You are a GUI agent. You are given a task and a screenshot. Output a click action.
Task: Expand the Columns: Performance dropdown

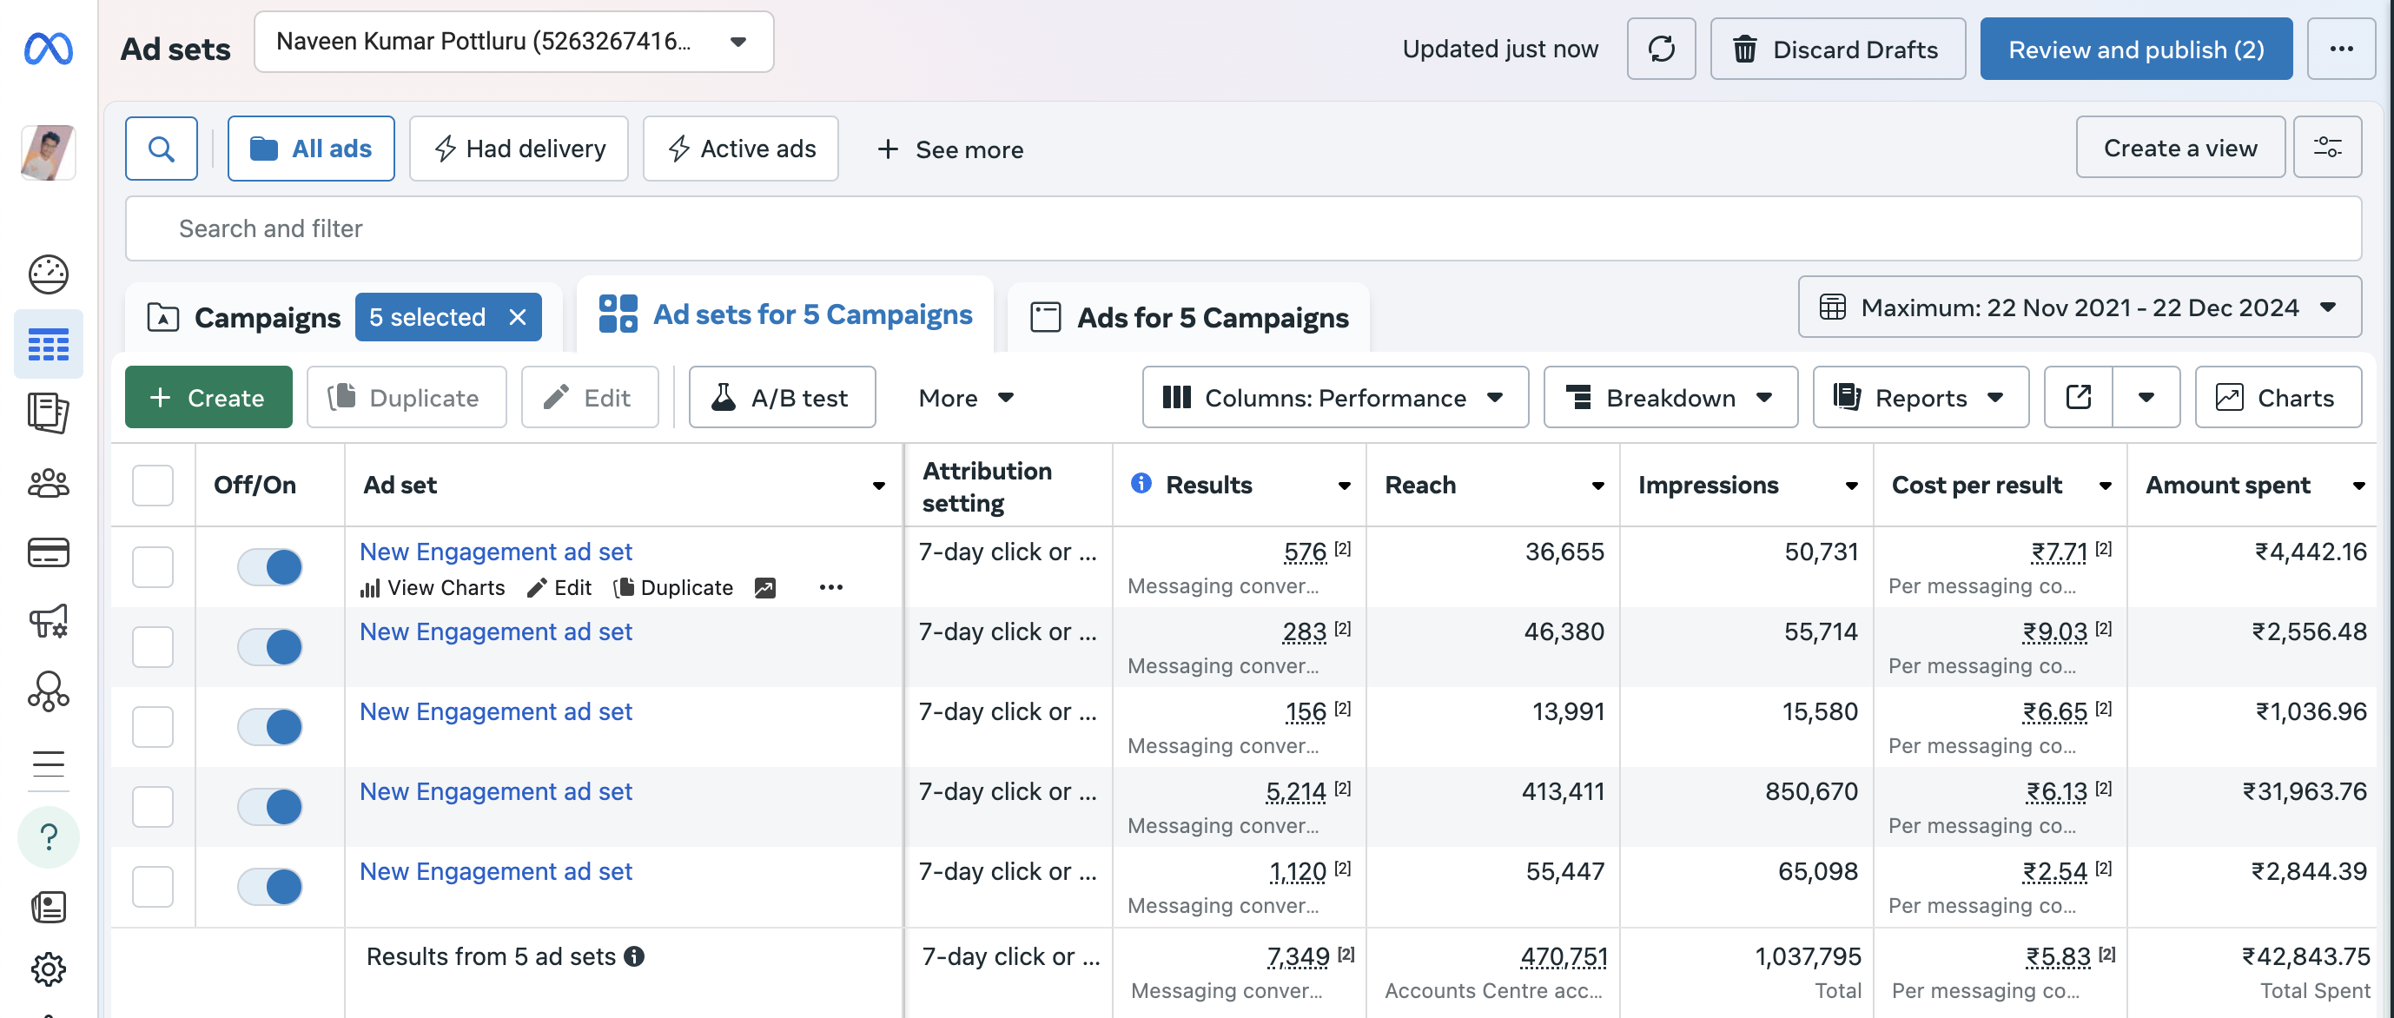coord(1334,398)
